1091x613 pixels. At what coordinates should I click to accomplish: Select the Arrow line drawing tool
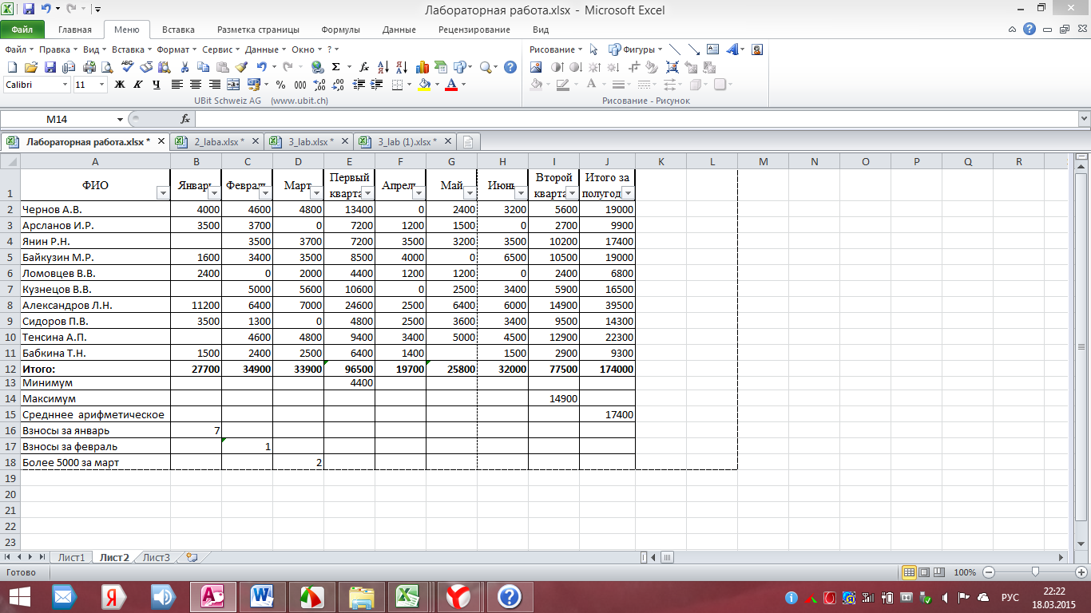point(694,49)
